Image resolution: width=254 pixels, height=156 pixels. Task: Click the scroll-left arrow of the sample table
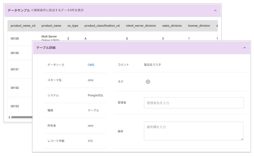point(9,117)
